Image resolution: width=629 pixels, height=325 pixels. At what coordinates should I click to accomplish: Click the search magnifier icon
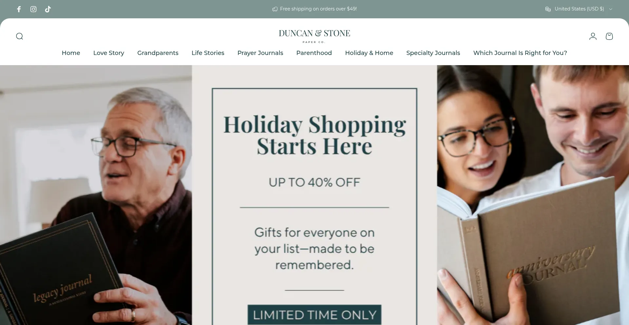(x=20, y=36)
